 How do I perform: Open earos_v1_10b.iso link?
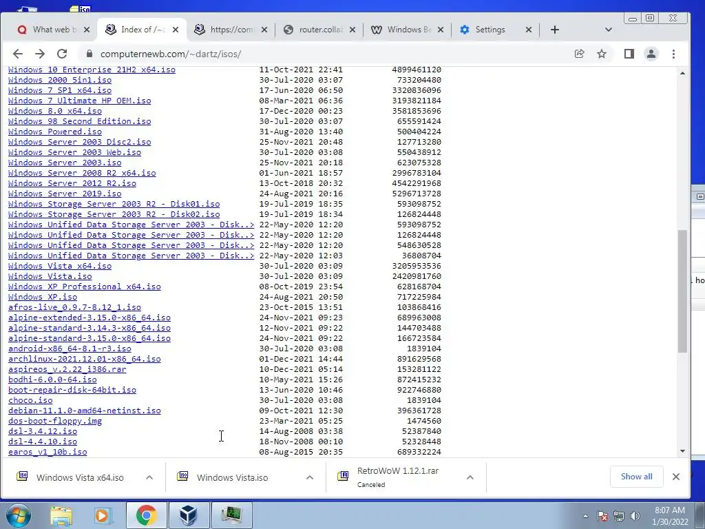coord(48,453)
